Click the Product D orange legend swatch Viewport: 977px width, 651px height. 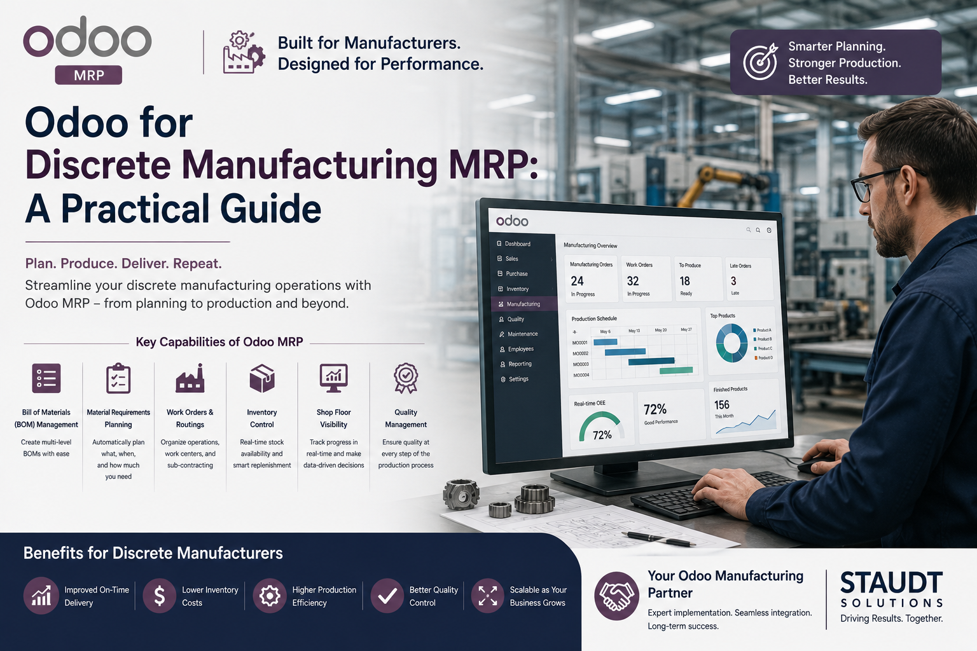pyautogui.click(x=756, y=358)
